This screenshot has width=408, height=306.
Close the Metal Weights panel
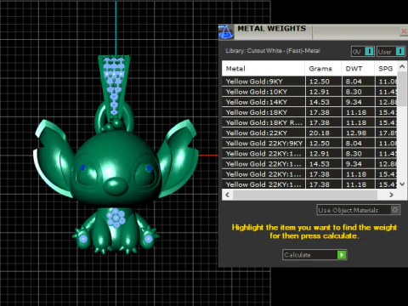(404, 31)
